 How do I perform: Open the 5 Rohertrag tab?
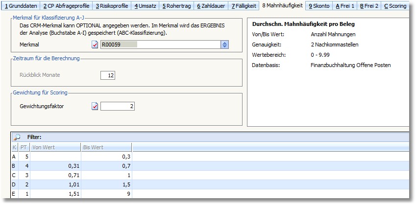click(177, 6)
